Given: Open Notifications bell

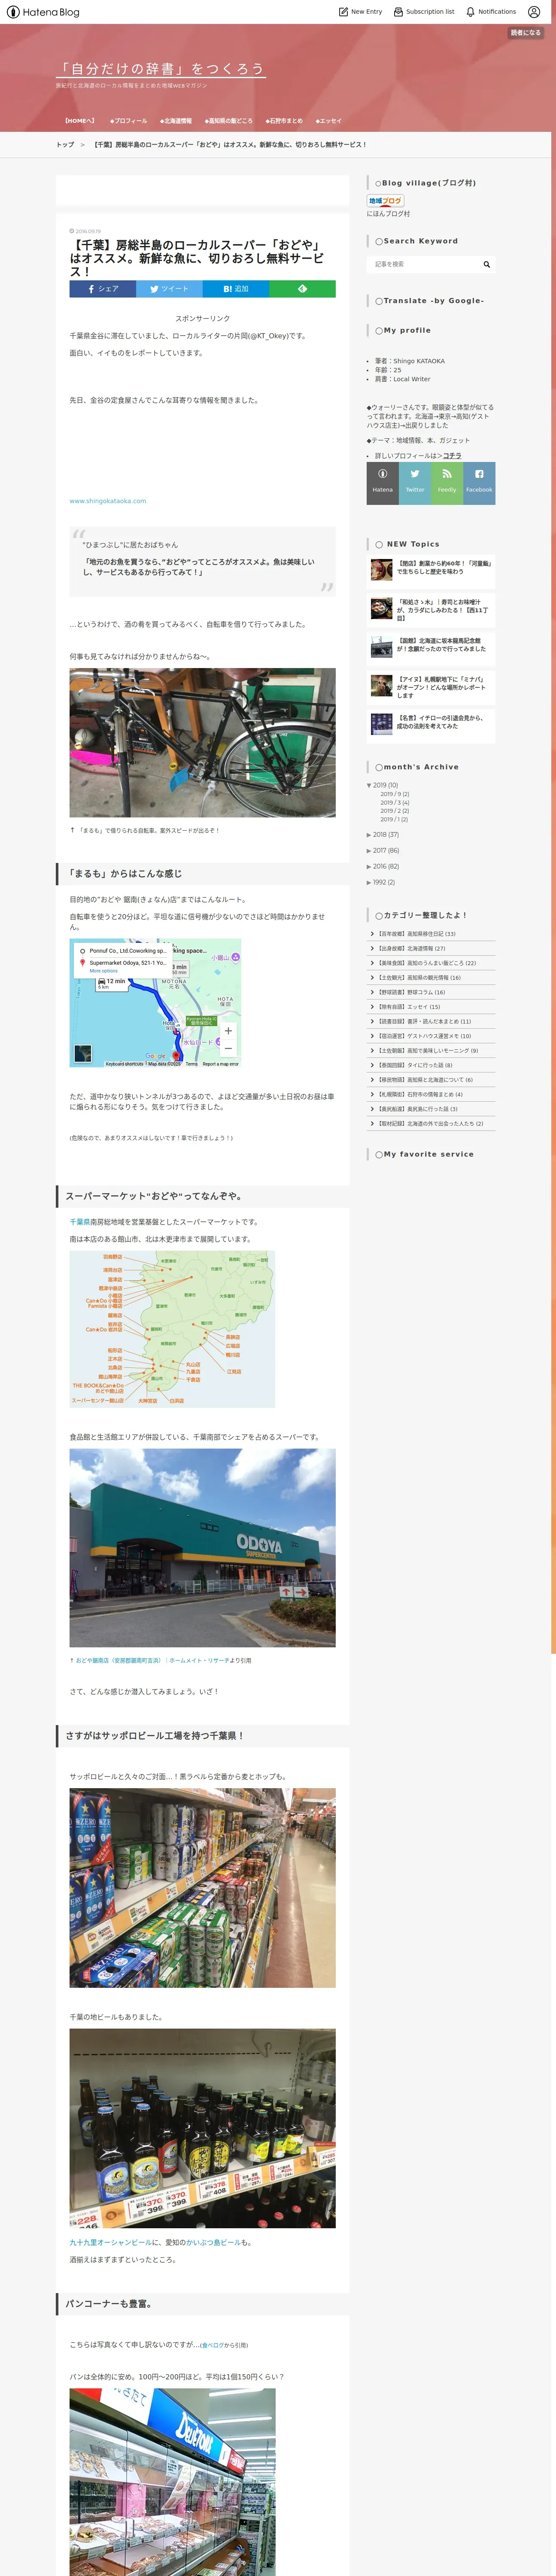Looking at the screenshot, I should [x=491, y=12].
